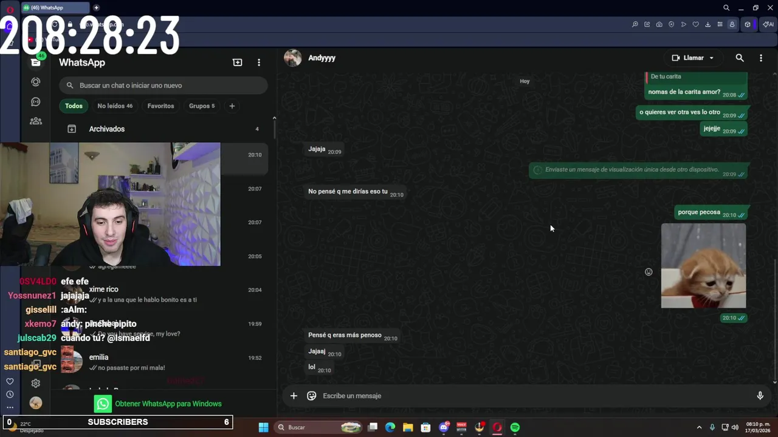The height and width of the screenshot is (437, 778).
Task: Open the browser AI assistant button
Action: (x=768, y=24)
